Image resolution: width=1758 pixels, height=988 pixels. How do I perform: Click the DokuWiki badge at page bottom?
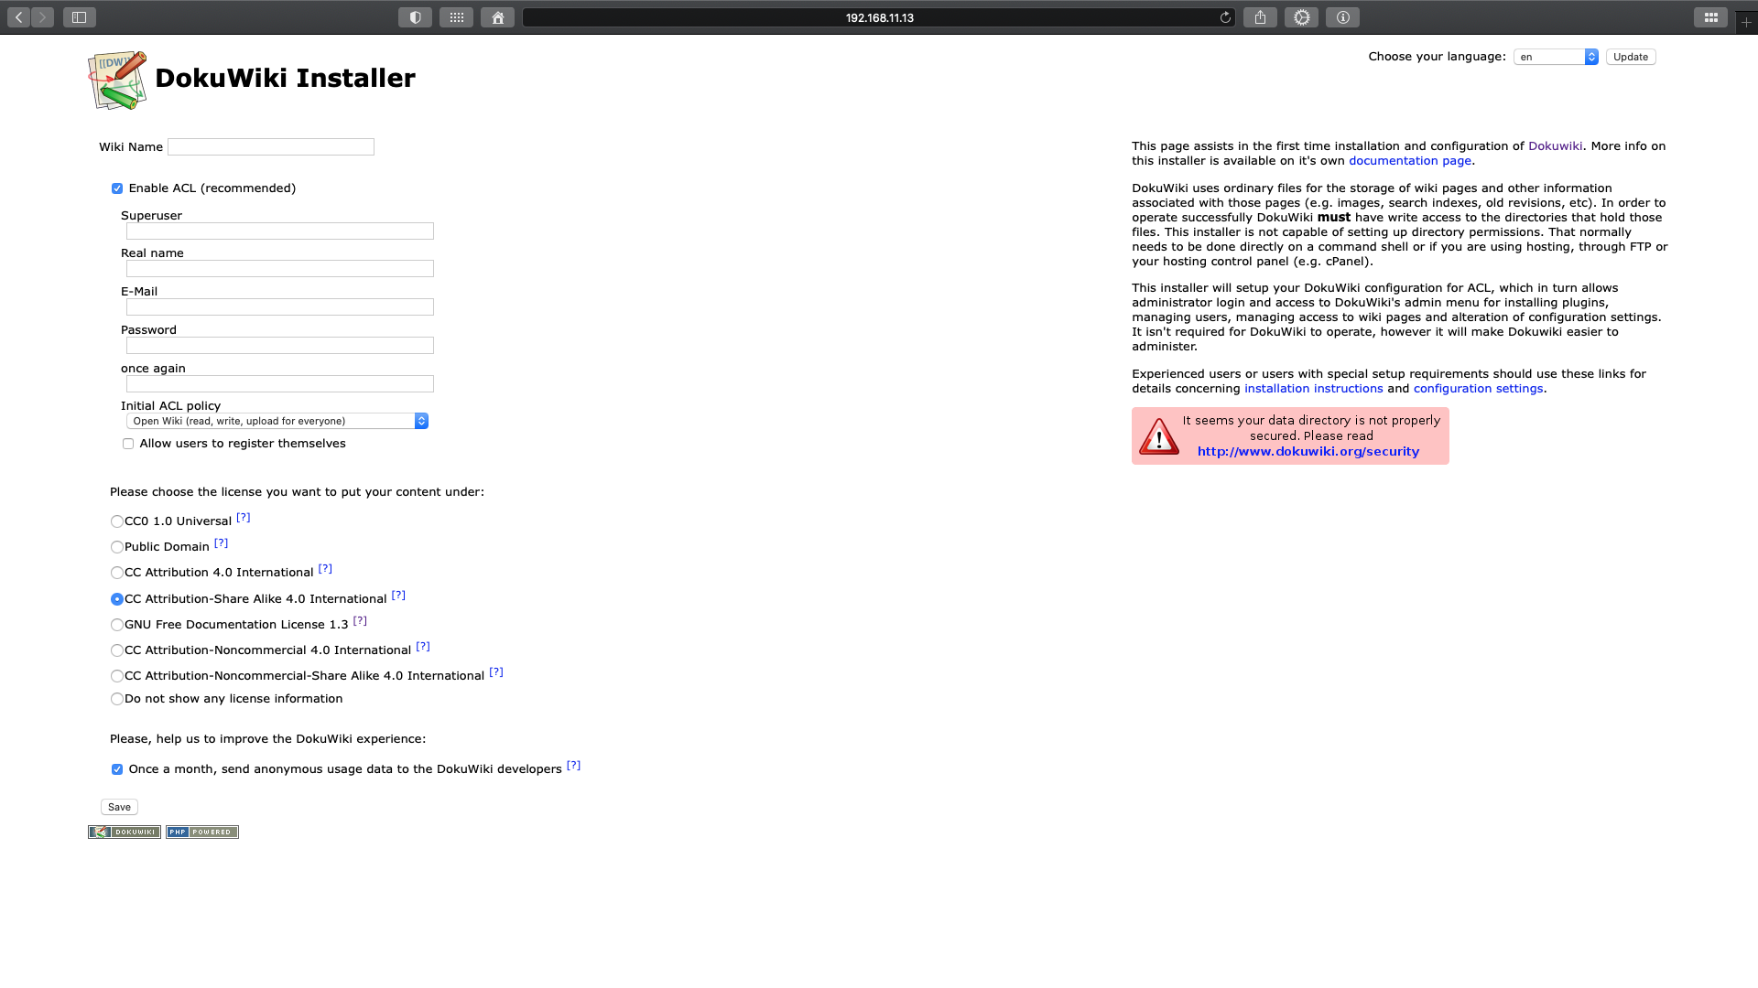(125, 832)
